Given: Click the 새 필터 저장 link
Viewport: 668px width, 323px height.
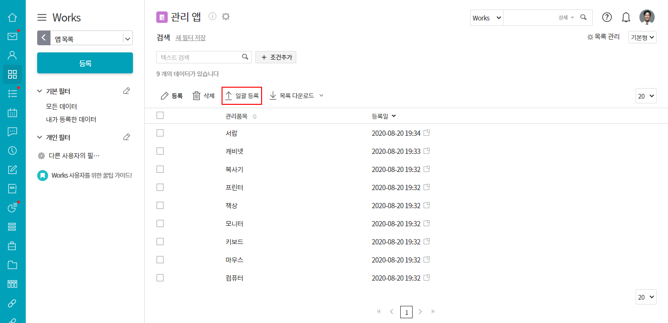Looking at the screenshot, I should click(191, 38).
